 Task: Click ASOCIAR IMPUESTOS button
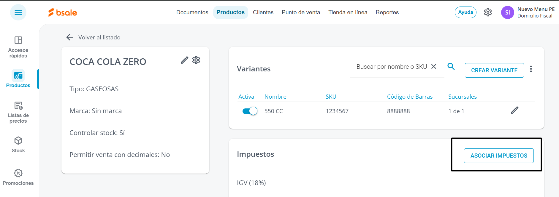pyautogui.click(x=499, y=156)
